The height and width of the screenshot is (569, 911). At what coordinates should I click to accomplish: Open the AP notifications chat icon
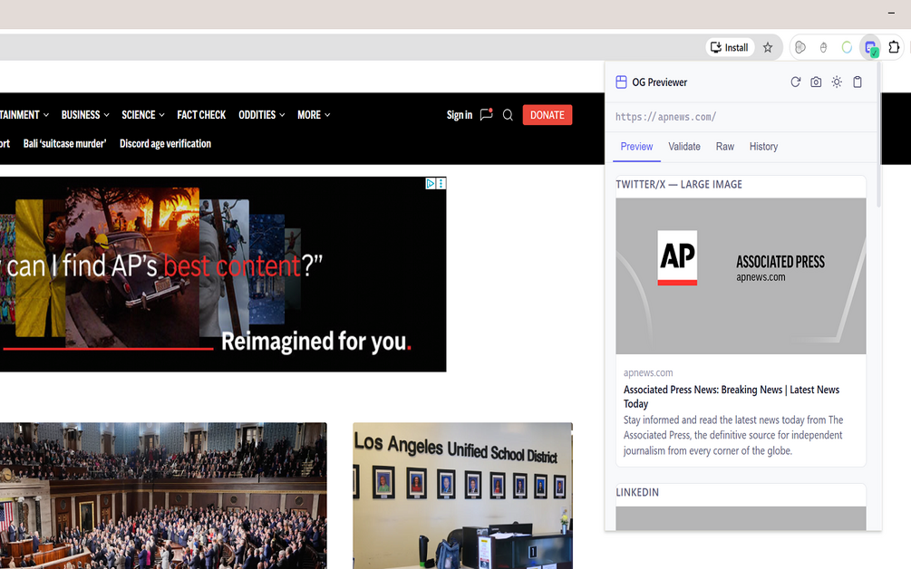coord(486,114)
